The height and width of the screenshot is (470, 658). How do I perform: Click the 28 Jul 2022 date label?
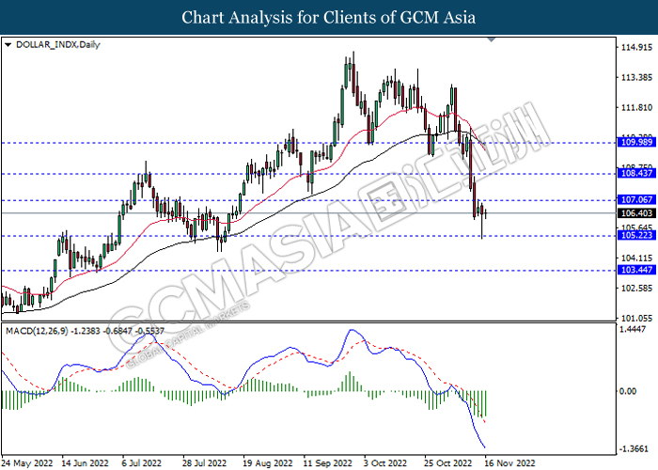tap(204, 463)
